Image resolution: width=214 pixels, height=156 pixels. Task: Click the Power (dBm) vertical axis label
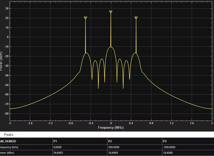pos(1,61)
